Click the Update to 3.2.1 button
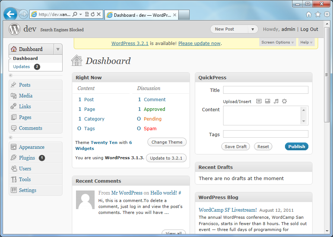The width and height of the screenshot is (333, 237). point(166,158)
